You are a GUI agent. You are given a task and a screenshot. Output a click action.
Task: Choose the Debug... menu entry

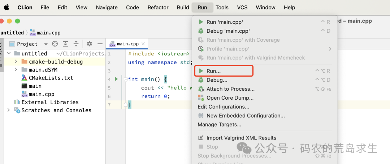click(x=265, y=80)
